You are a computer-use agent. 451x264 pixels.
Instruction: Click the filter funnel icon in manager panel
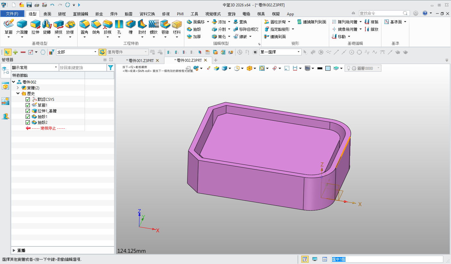click(111, 68)
